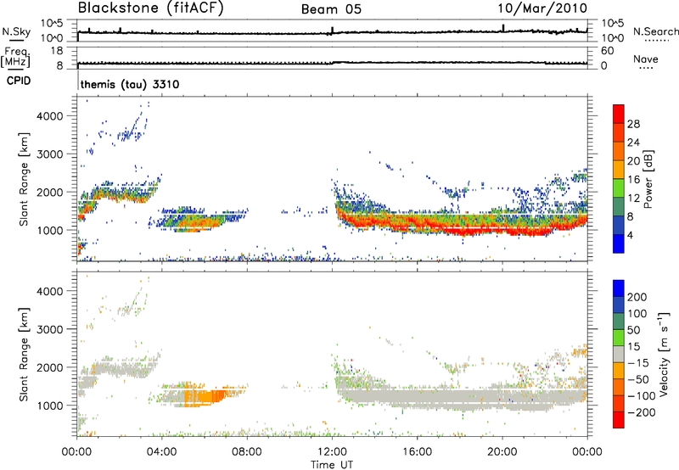The width and height of the screenshot is (679, 470).
Task: Click the "Slant Range [km]" label of the velocity panel
Action: click(x=24, y=355)
